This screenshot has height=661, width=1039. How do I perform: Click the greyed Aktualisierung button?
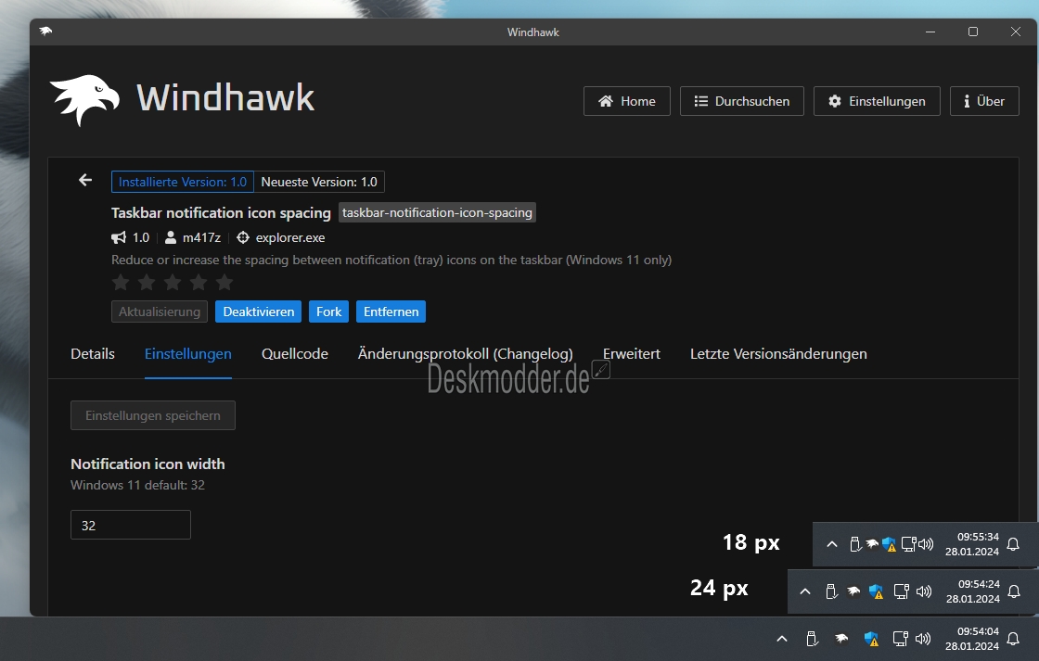[159, 311]
